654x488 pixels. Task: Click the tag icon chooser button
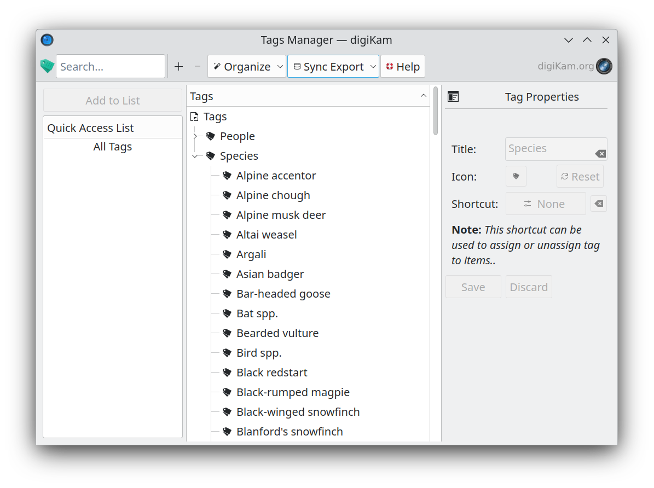coord(516,177)
